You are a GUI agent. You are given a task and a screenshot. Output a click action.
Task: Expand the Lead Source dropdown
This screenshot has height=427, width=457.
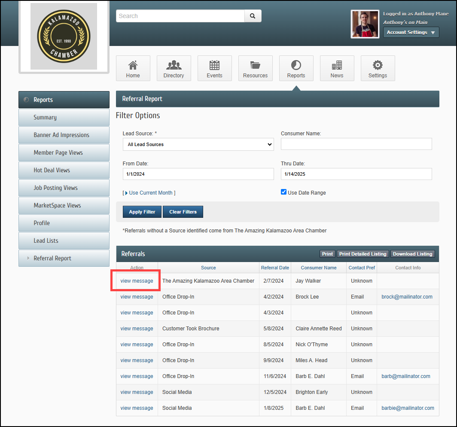pyautogui.click(x=198, y=144)
